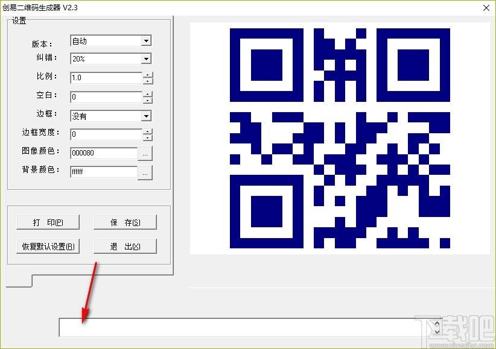The height and width of the screenshot is (349, 496).
Task: Increase the 空白 value with up arrow
Action: pyautogui.click(x=148, y=94)
